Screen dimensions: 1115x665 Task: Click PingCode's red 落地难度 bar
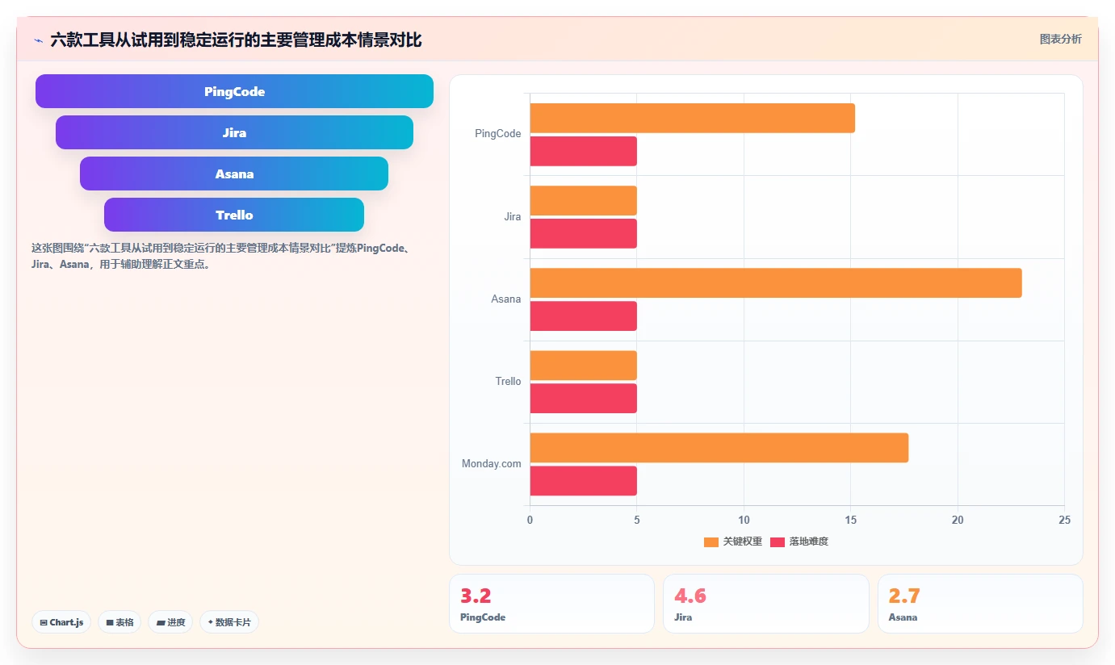pos(583,151)
